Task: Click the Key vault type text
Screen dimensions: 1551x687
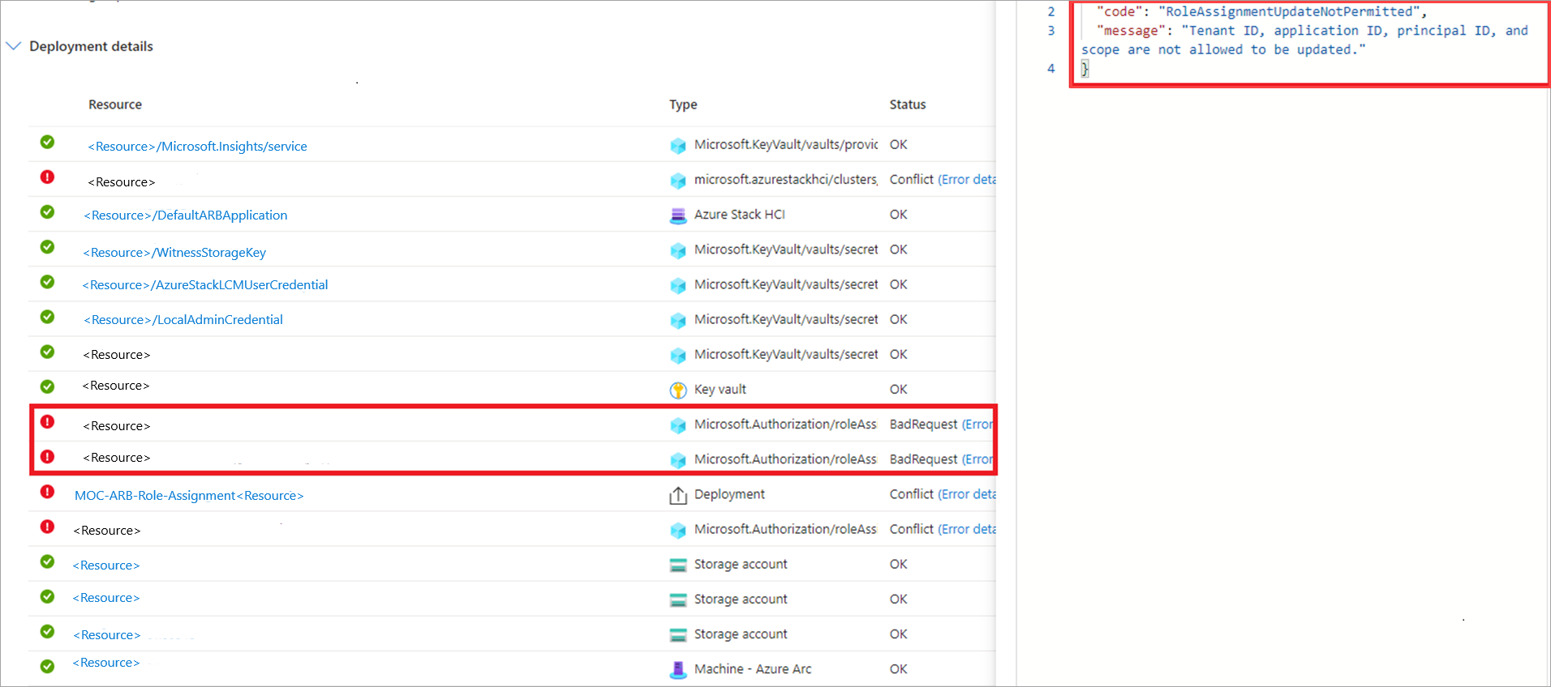Action: click(x=720, y=390)
